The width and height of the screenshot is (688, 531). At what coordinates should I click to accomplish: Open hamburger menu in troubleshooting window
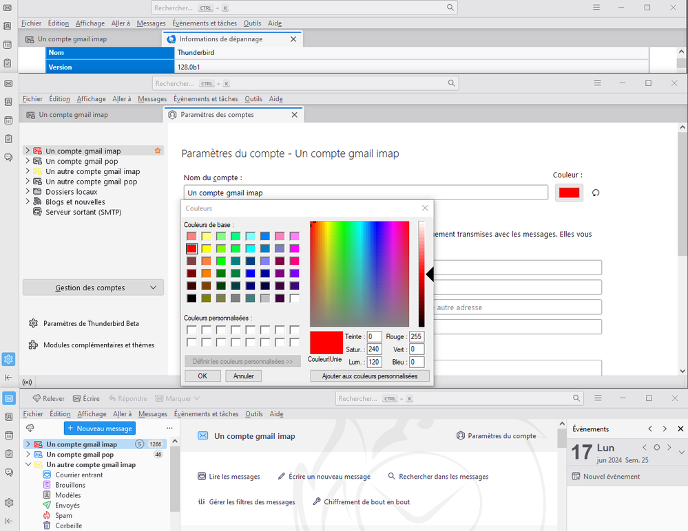(x=596, y=8)
